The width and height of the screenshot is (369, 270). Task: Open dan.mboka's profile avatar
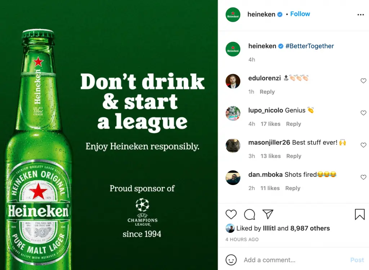click(233, 177)
